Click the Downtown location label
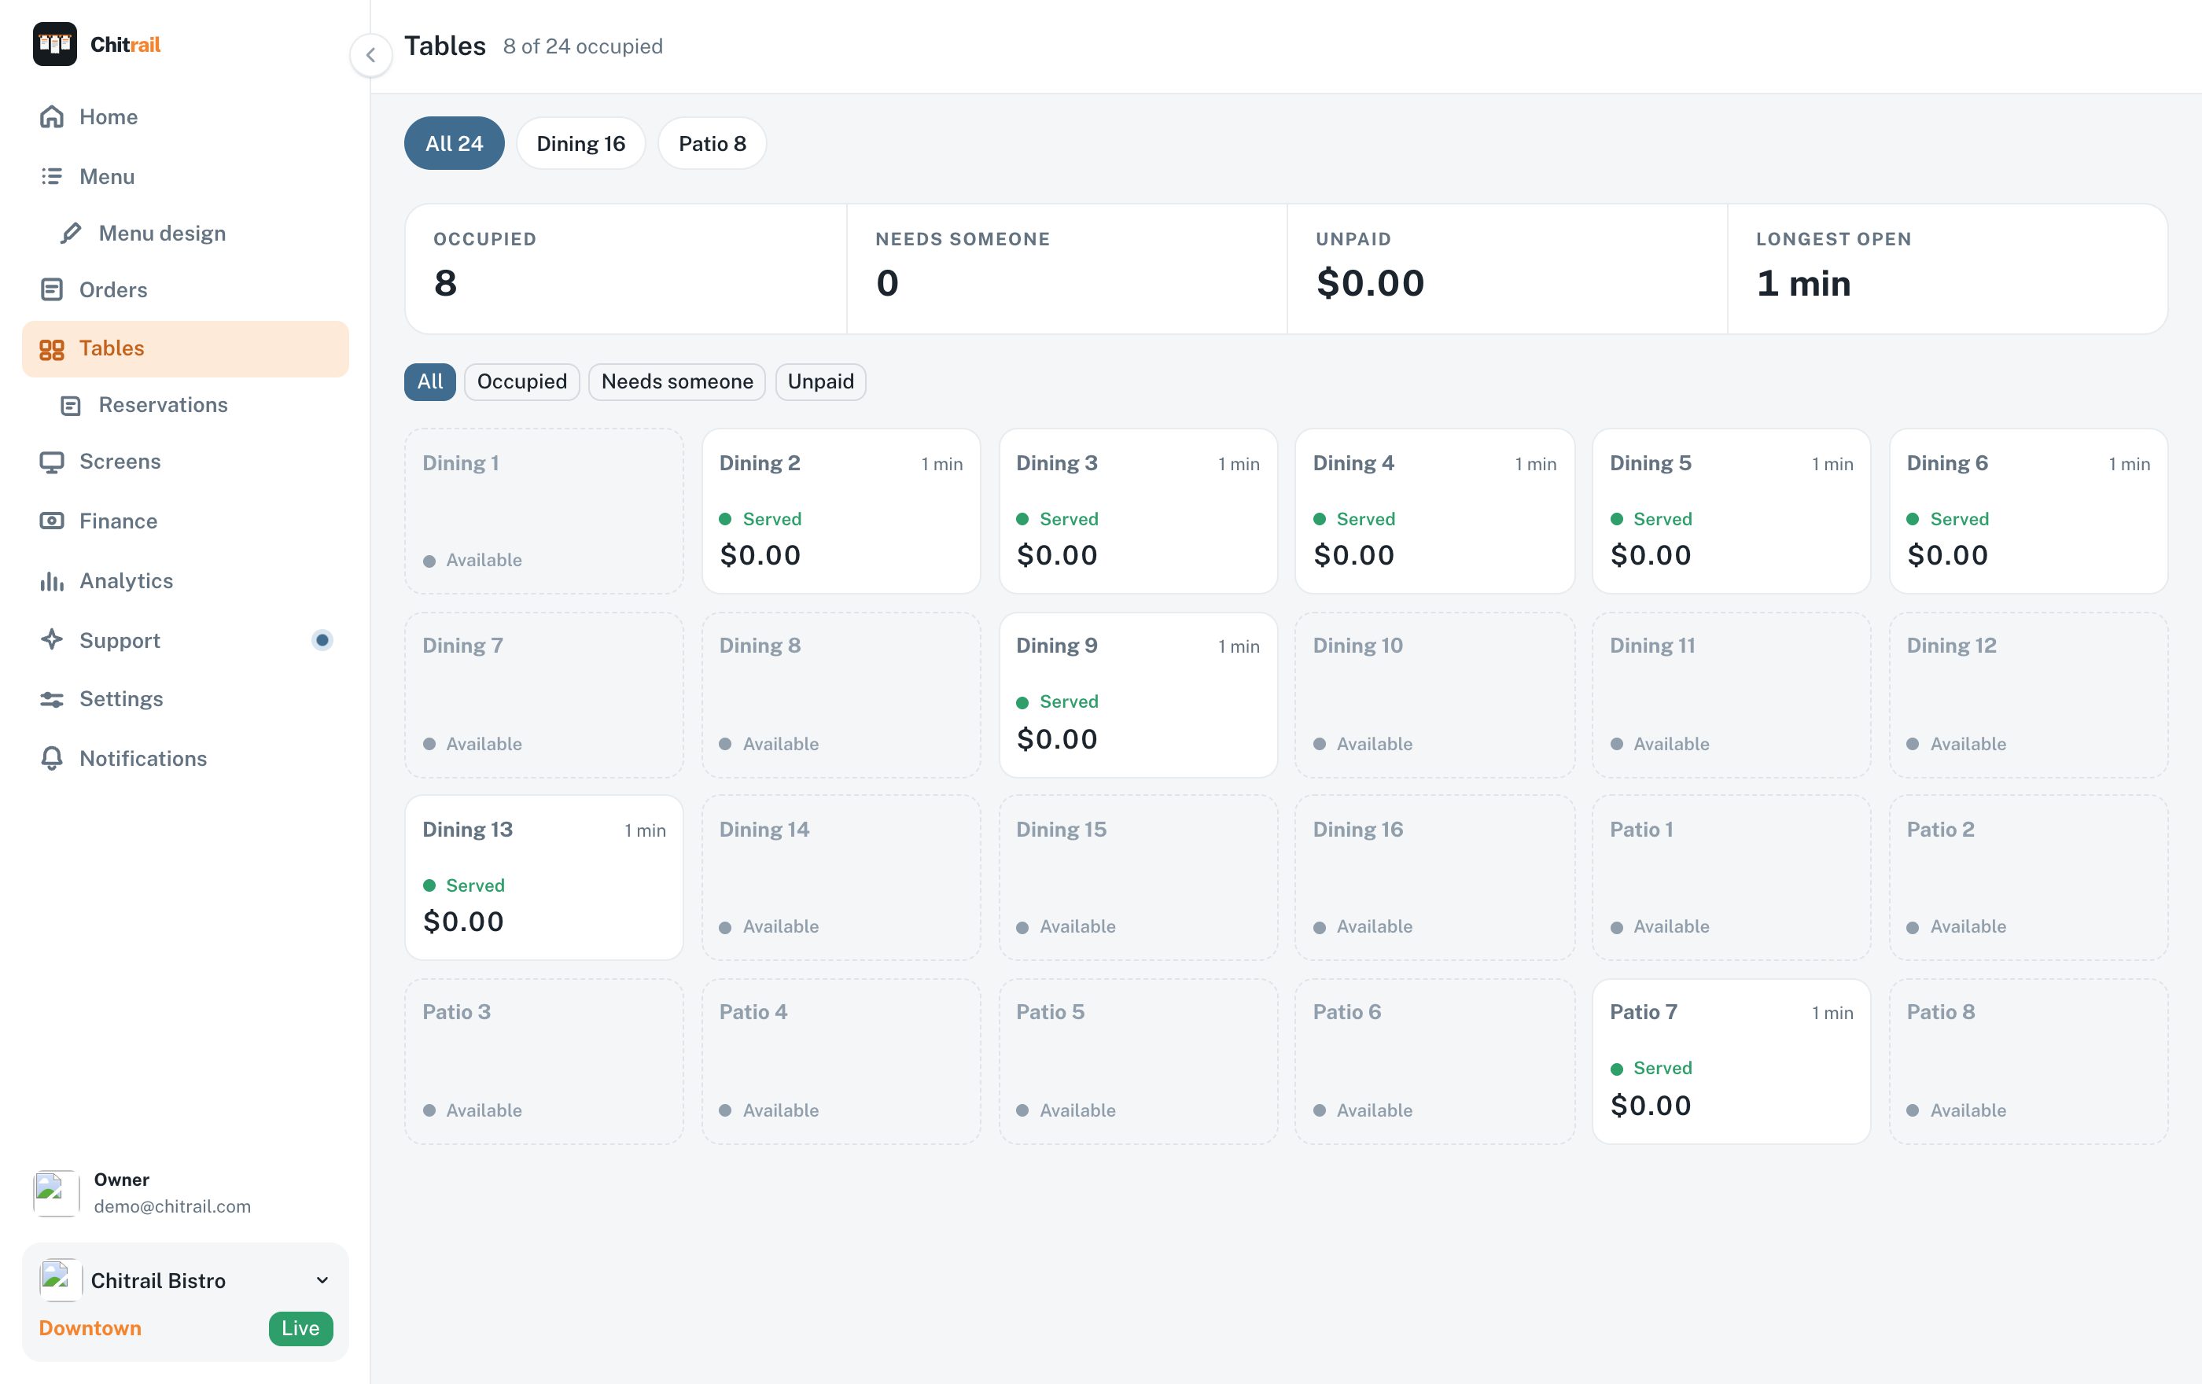2202x1384 pixels. [90, 1328]
